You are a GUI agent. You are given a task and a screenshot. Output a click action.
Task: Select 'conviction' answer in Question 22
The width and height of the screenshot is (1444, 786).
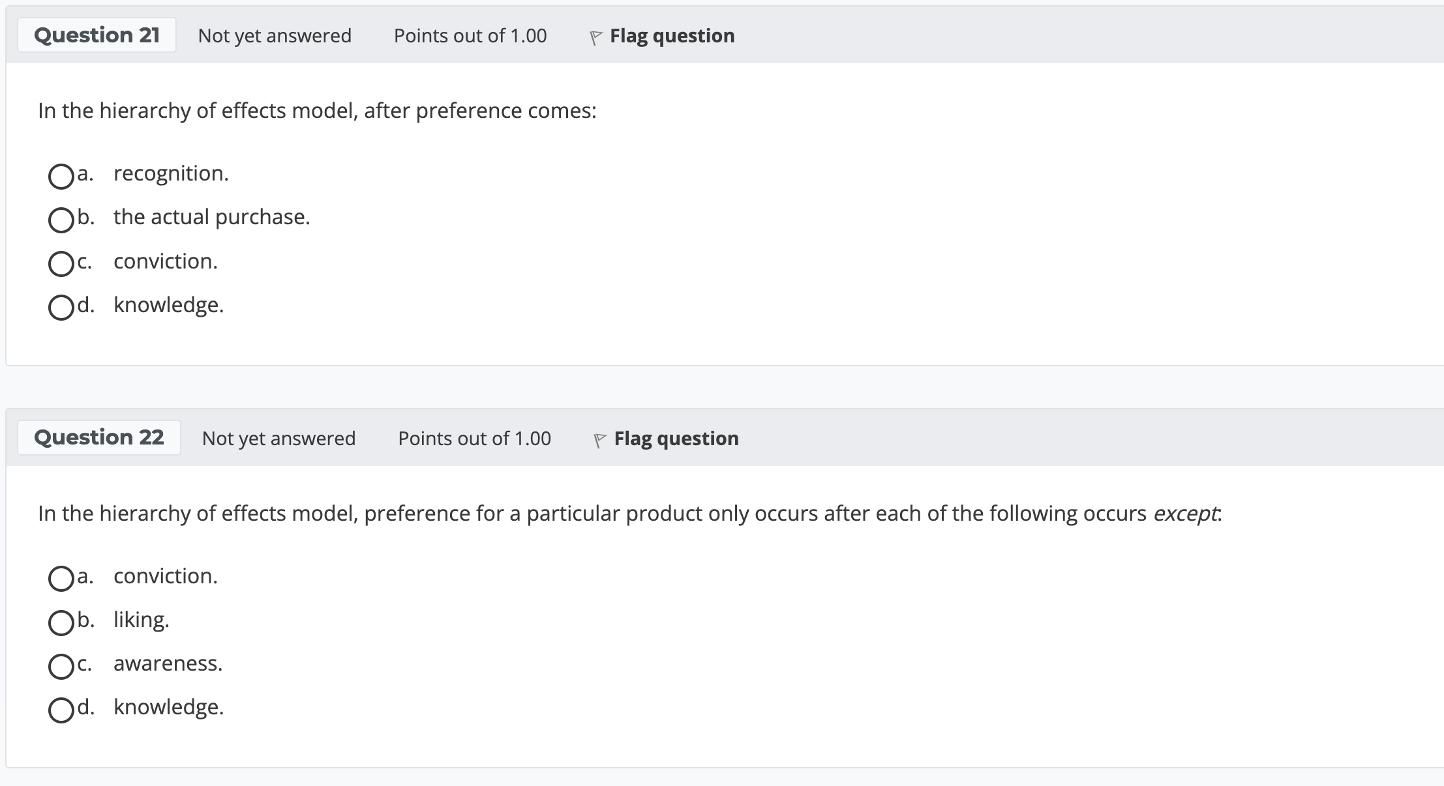(61, 578)
